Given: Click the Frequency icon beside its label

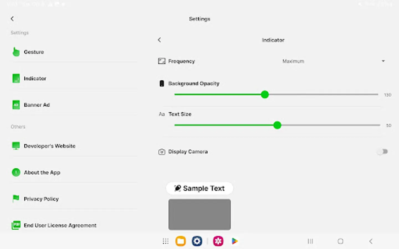Looking at the screenshot, I should (162, 61).
